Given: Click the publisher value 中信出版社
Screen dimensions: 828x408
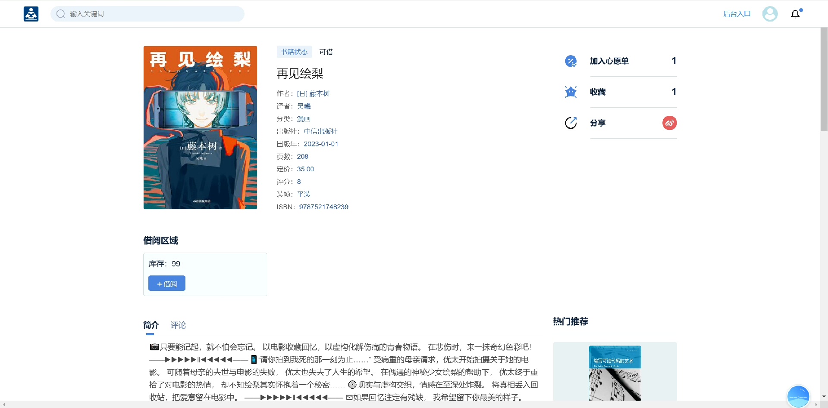Looking at the screenshot, I should tap(320, 131).
